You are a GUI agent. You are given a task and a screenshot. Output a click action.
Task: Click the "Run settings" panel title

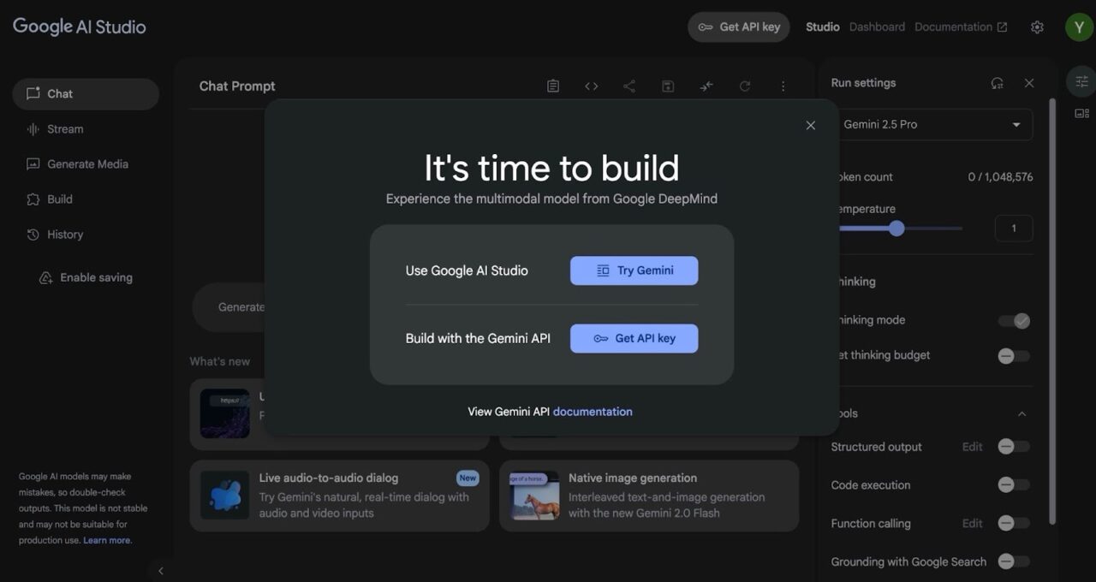(x=863, y=83)
